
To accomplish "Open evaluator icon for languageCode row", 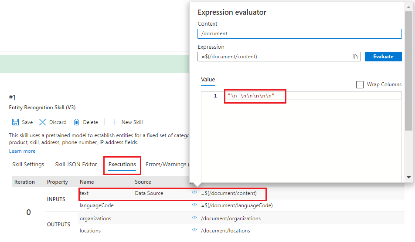I will (194, 205).
